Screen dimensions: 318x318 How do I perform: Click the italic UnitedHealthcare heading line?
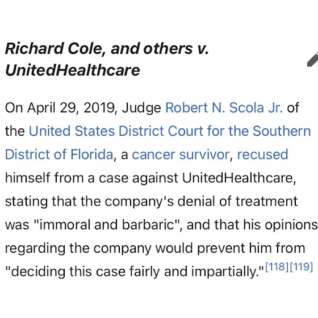tap(73, 70)
